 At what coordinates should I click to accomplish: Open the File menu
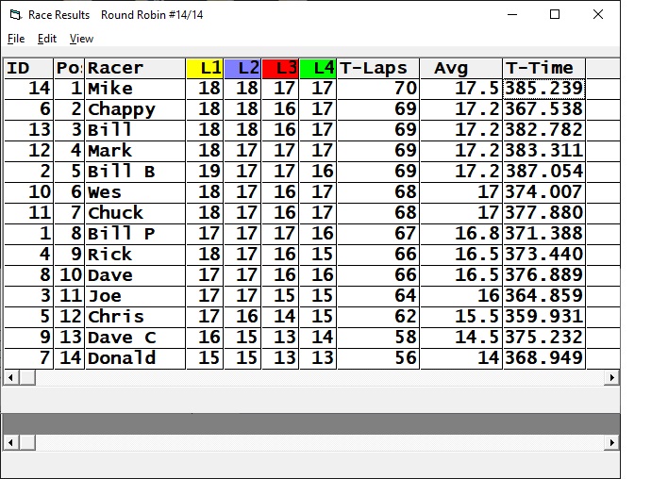point(16,39)
